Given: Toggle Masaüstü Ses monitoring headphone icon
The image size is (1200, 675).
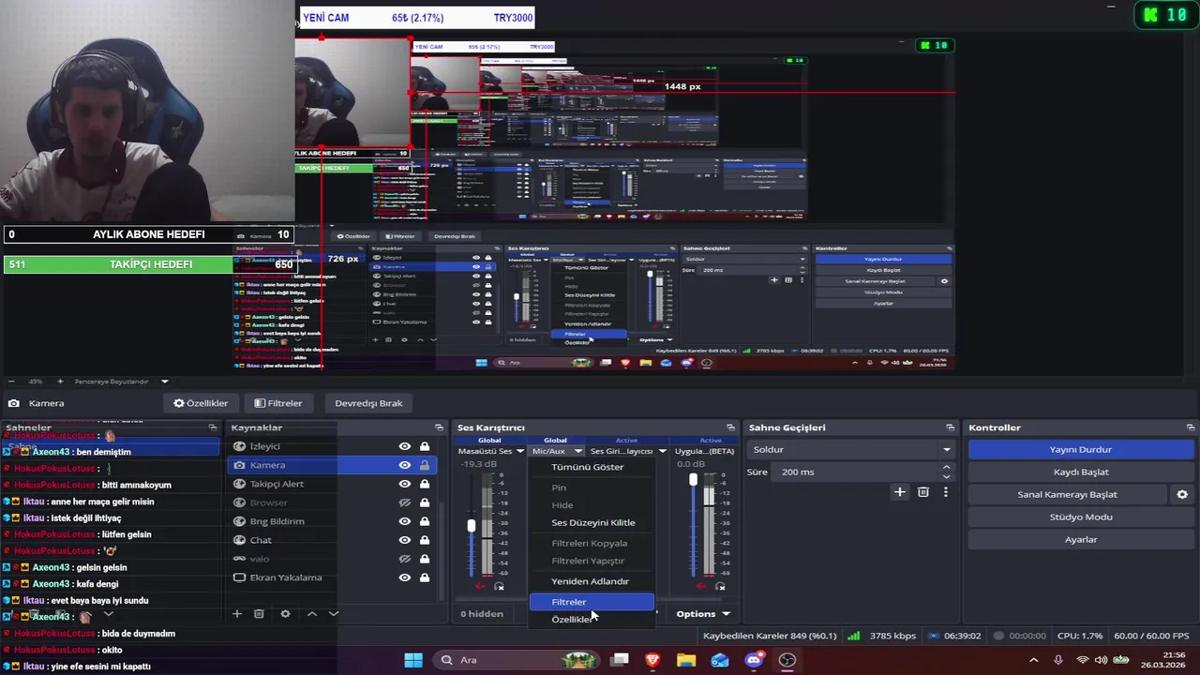Looking at the screenshot, I should tap(500, 587).
